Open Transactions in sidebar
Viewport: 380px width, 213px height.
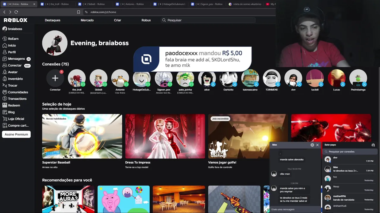pyautogui.click(x=15, y=99)
